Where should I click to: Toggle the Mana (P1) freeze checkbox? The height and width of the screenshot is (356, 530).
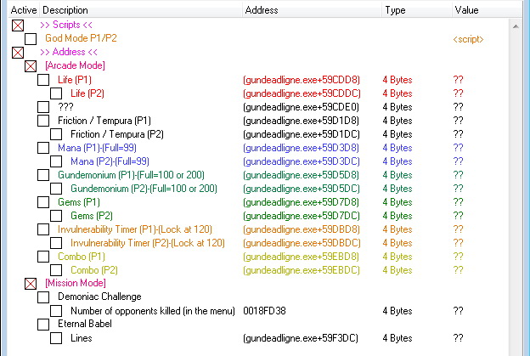(x=43, y=148)
